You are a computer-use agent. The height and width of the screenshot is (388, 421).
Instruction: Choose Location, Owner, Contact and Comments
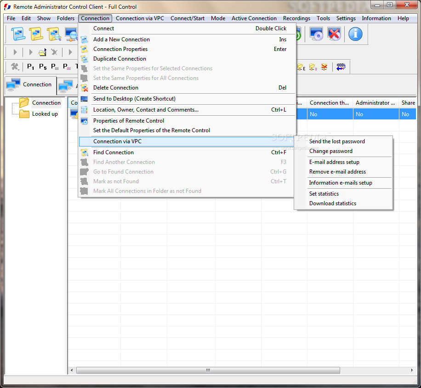tap(187, 110)
